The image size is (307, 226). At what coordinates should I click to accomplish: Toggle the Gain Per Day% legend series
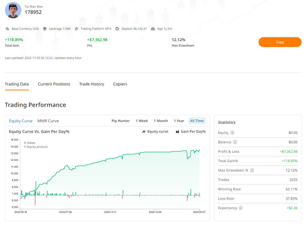pyautogui.click(x=191, y=131)
